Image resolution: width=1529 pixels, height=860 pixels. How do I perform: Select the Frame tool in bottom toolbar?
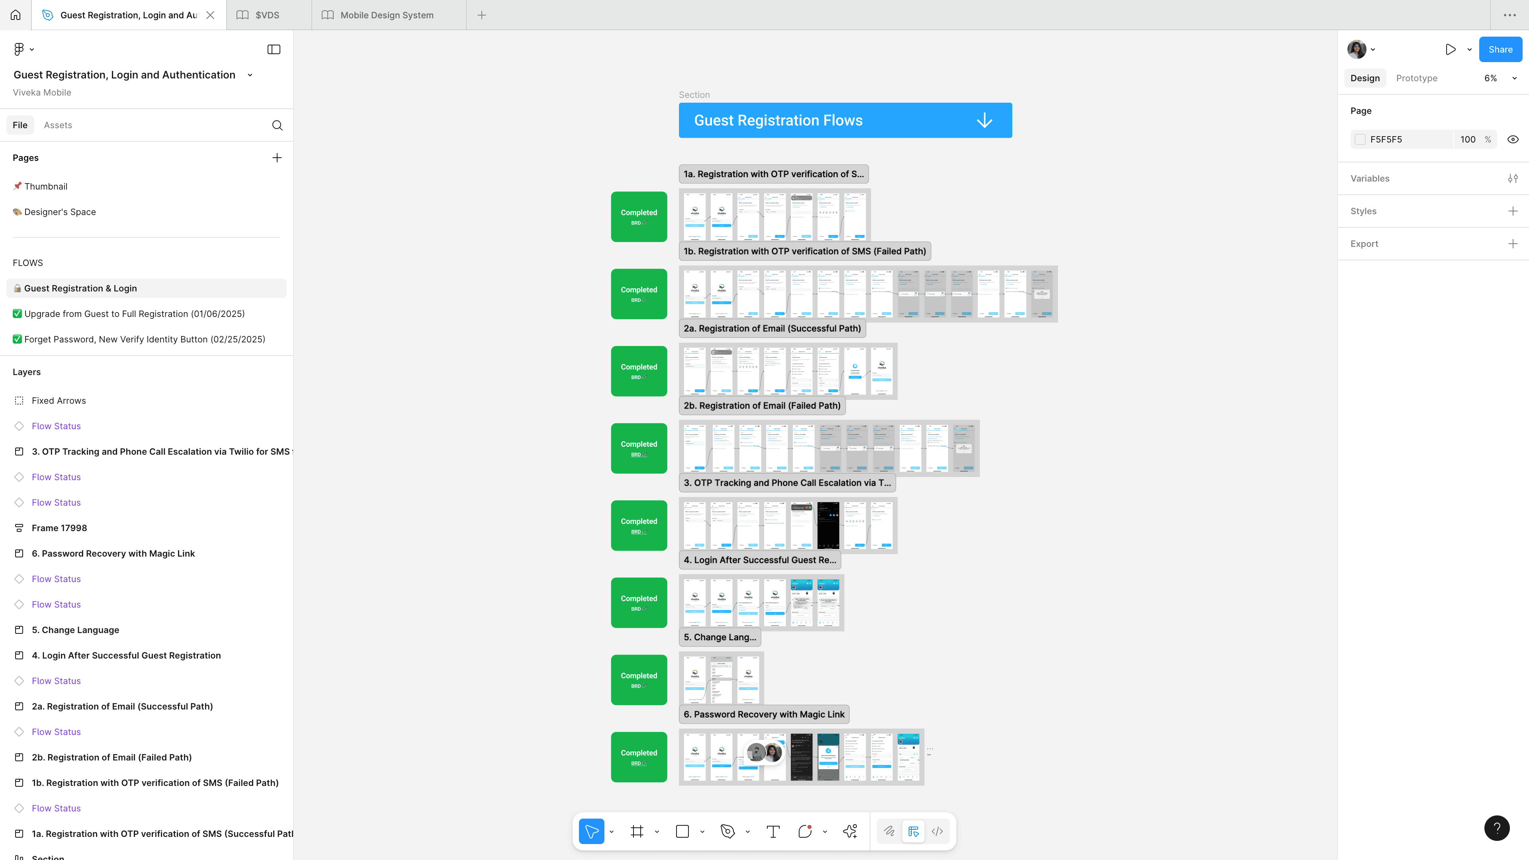pos(637,831)
